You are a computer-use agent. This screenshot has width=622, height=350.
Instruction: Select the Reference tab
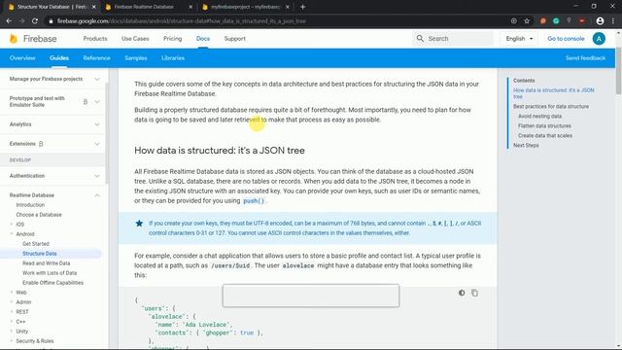pyautogui.click(x=97, y=58)
